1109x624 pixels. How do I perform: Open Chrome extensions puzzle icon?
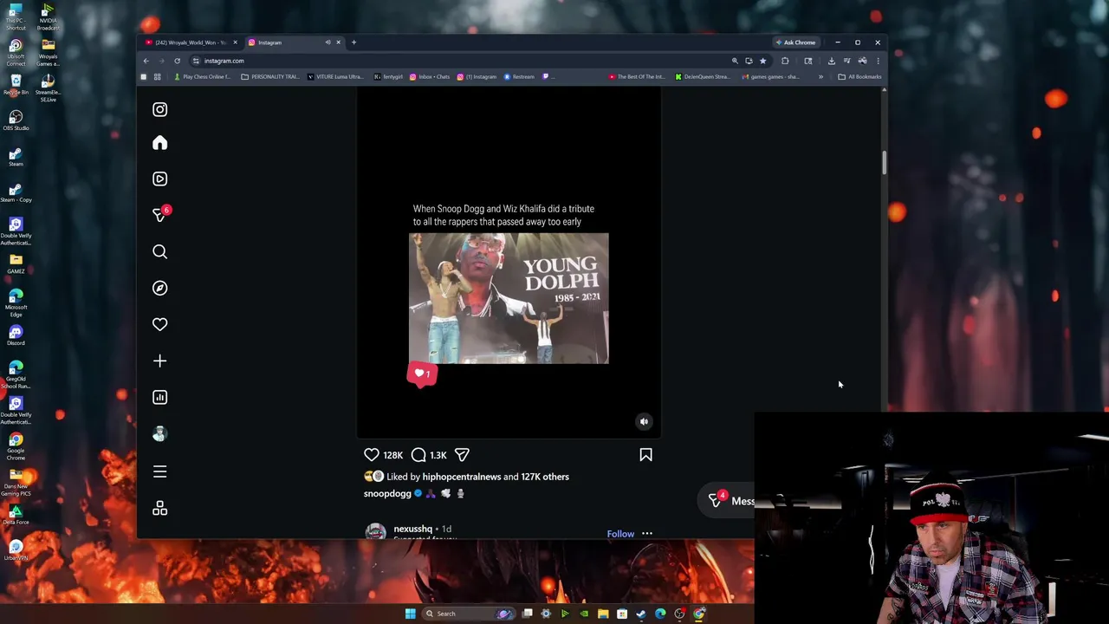[785, 61]
